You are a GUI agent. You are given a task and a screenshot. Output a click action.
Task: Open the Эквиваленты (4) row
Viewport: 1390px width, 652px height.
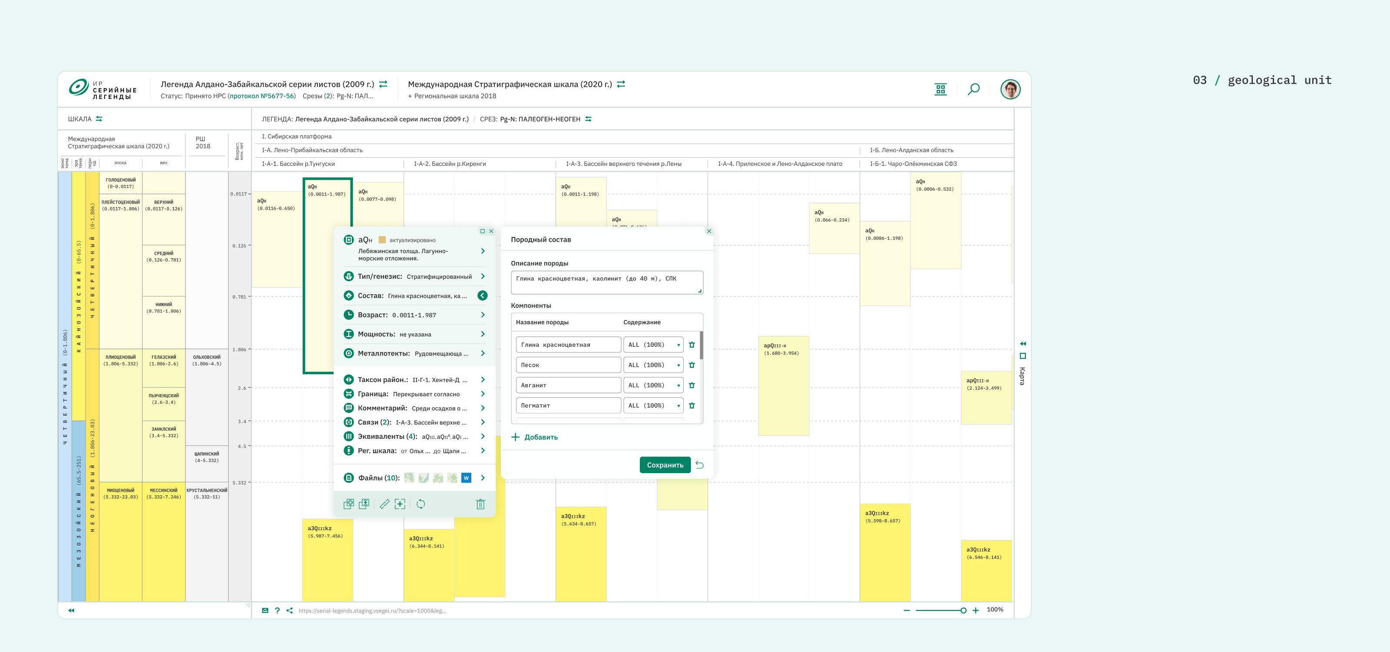pyautogui.click(x=414, y=436)
